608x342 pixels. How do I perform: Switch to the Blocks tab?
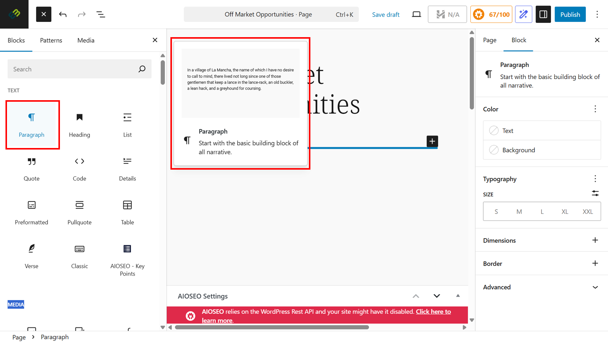tap(16, 40)
